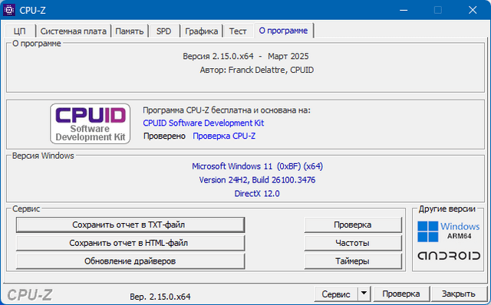Open the Таймеры button

pos(353,261)
